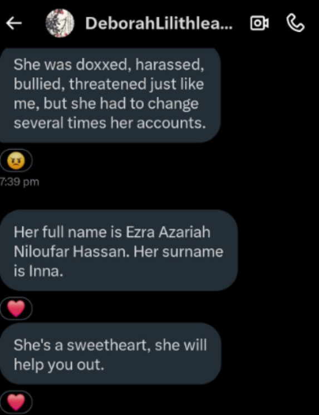The image size is (319, 415).
Task: Open DeborahLilithlea conversation header name
Action: coord(159,24)
